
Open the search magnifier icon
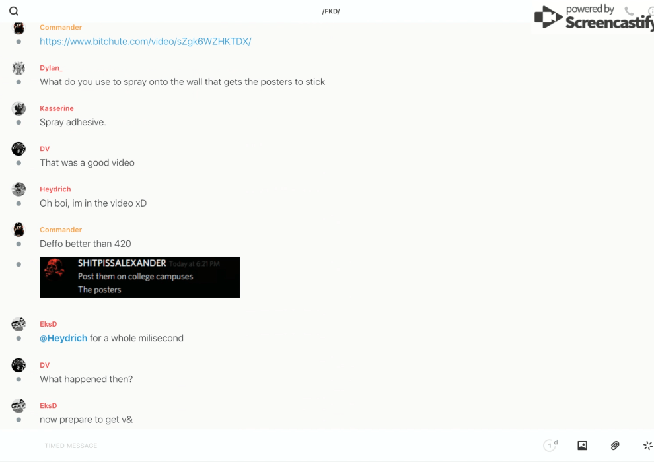click(x=14, y=11)
